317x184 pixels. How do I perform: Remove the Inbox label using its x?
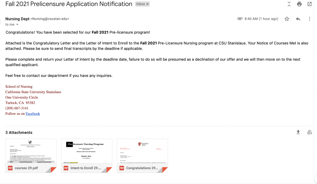[x=147, y=4]
